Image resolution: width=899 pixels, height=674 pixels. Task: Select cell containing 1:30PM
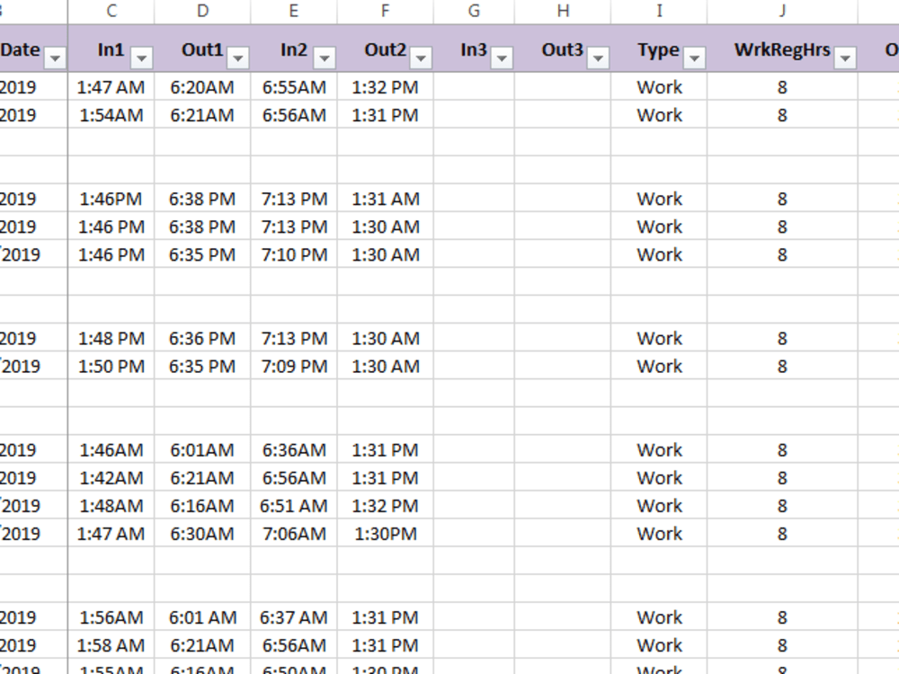[386, 534]
